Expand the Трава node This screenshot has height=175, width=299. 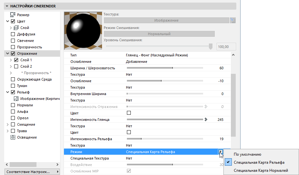pyautogui.click(x=8, y=131)
